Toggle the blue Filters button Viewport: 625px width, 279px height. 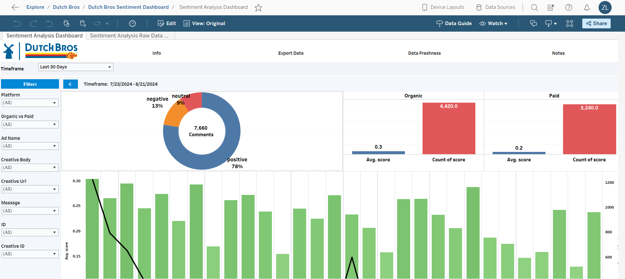click(30, 84)
